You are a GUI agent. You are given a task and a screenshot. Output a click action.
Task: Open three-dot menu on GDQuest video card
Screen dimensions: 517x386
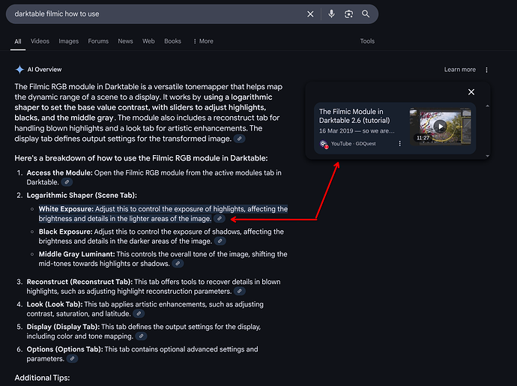coord(399,143)
